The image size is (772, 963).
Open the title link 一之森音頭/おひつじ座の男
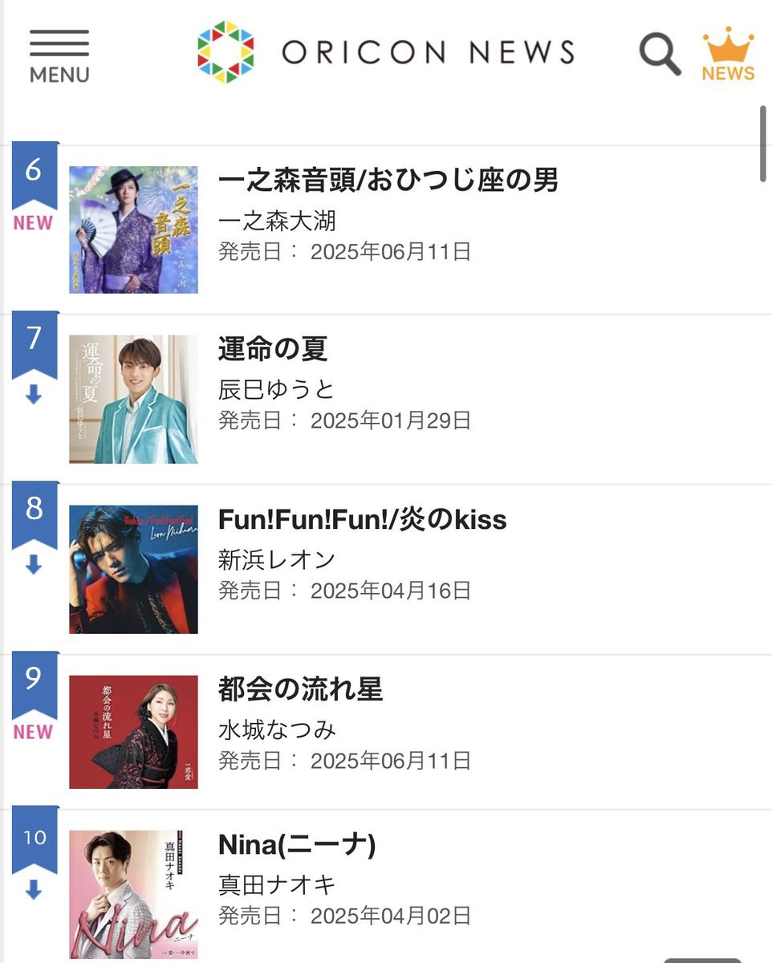(x=388, y=180)
